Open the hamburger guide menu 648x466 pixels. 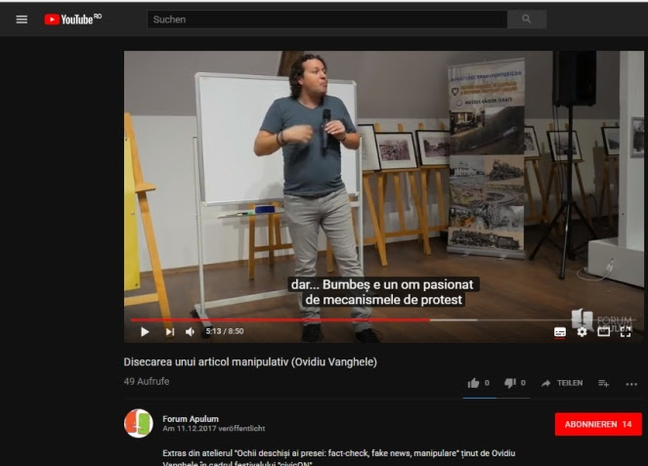[22, 20]
